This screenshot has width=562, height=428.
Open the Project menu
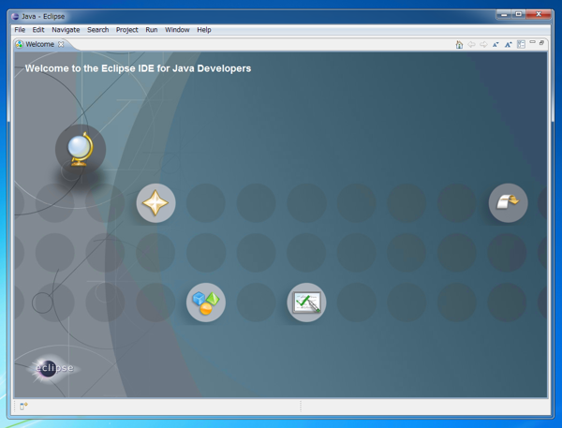(126, 30)
